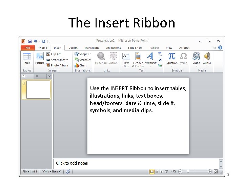Fit slide to current window button

216,171
